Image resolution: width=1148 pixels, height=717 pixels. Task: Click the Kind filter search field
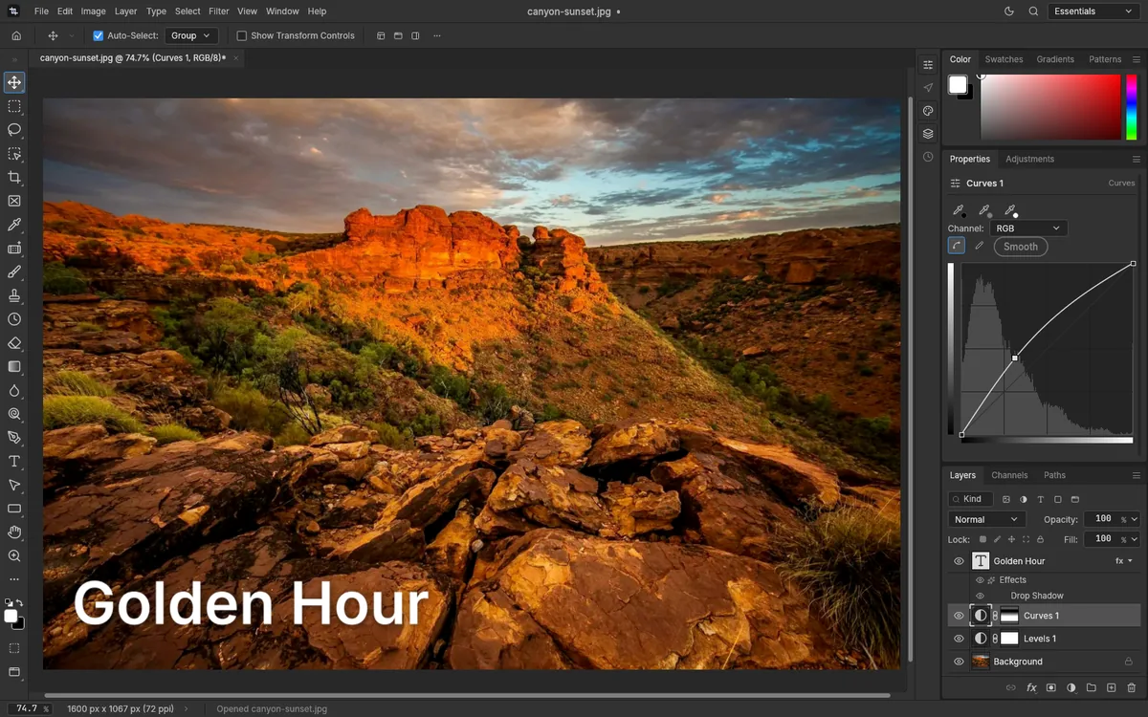point(970,499)
